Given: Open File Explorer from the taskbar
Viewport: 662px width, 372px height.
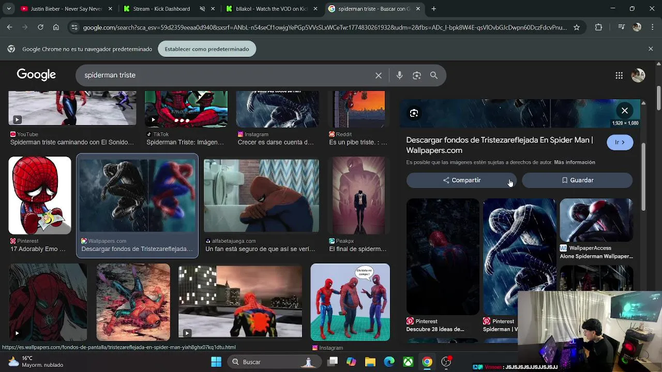Looking at the screenshot, I should (x=370, y=362).
